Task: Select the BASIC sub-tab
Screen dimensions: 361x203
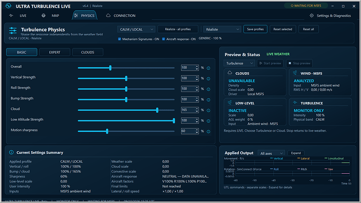Action: (21, 52)
